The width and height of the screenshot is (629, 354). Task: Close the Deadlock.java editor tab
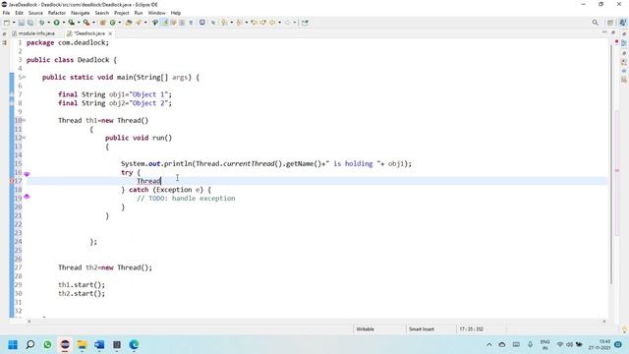pos(110,33)
